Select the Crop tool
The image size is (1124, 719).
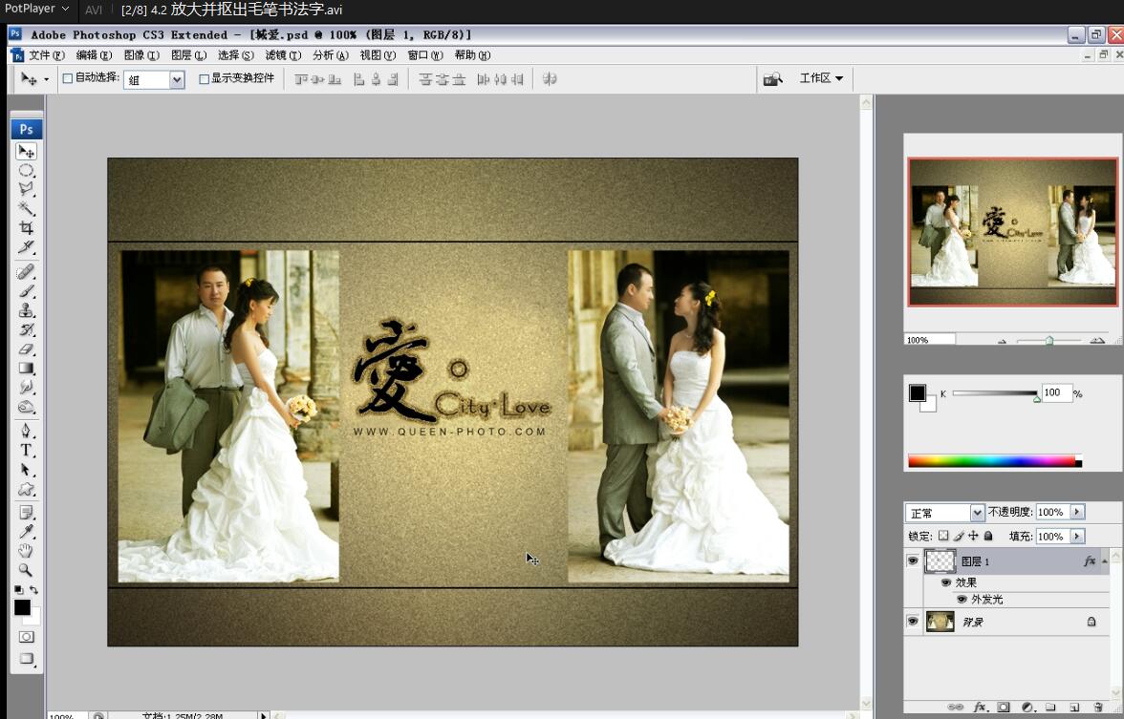pyautogui.click(x=26, y=227)
